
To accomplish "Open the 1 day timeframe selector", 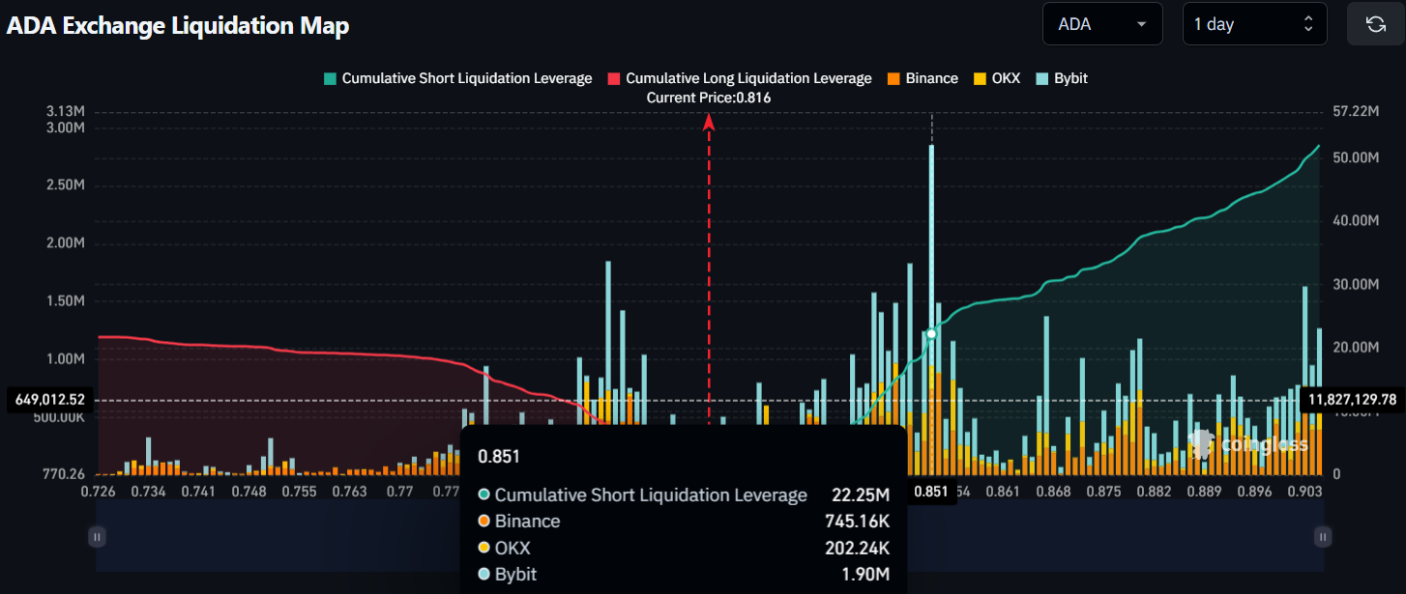I will (1255, 24).
